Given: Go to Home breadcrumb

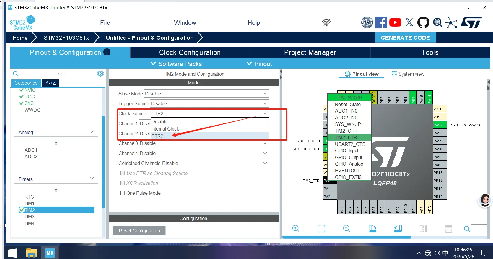Looking at the screenshot, I should tap(20, 38).
